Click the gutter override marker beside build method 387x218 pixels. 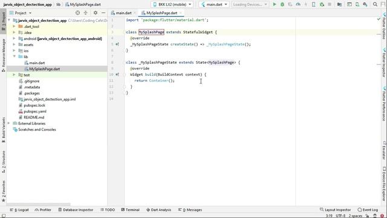[x=117, y=74]
